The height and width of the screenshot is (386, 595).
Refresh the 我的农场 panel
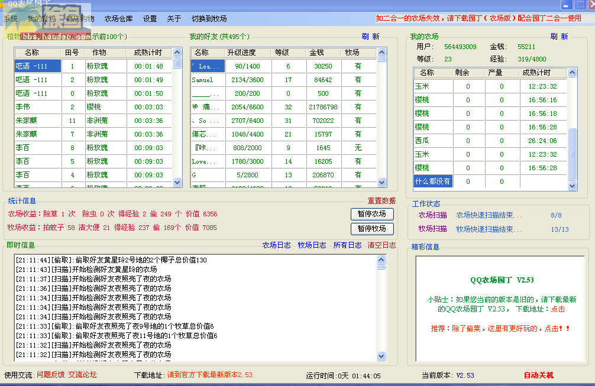[559, 37]
